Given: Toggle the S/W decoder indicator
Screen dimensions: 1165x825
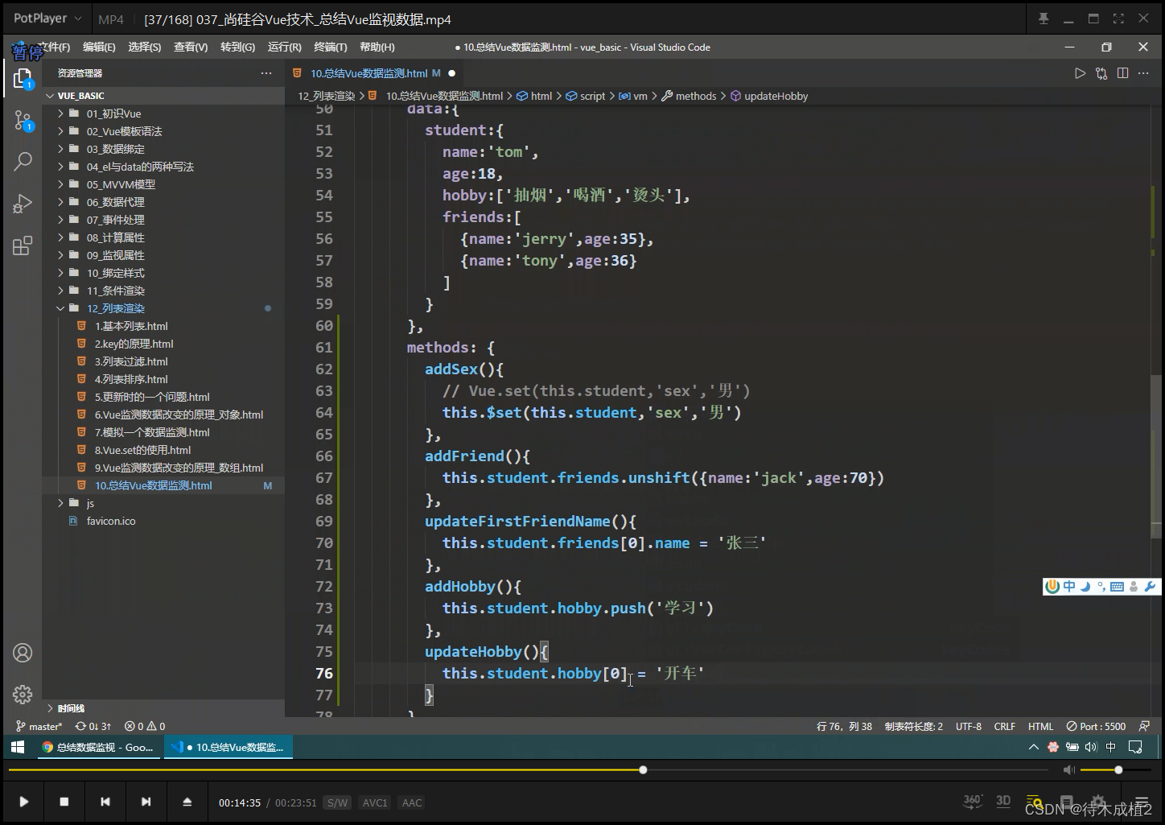Looking at the screenshot, I should coord(338,802).
